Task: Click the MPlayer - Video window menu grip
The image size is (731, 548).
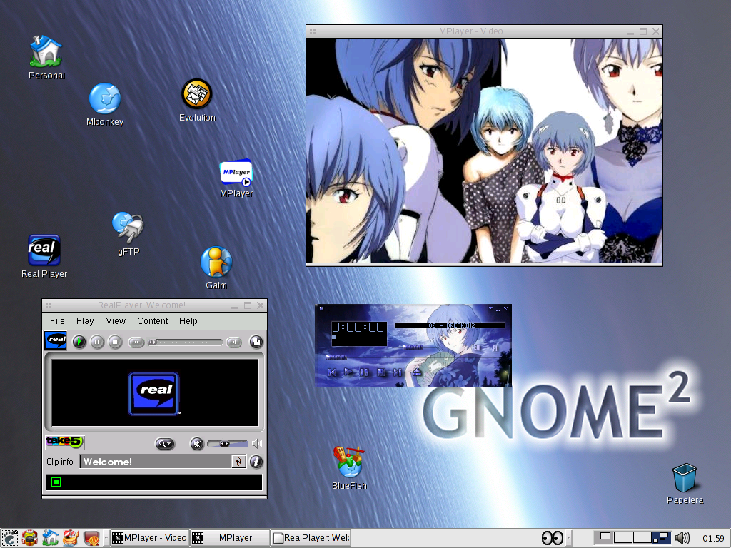Action: [313, 31]
